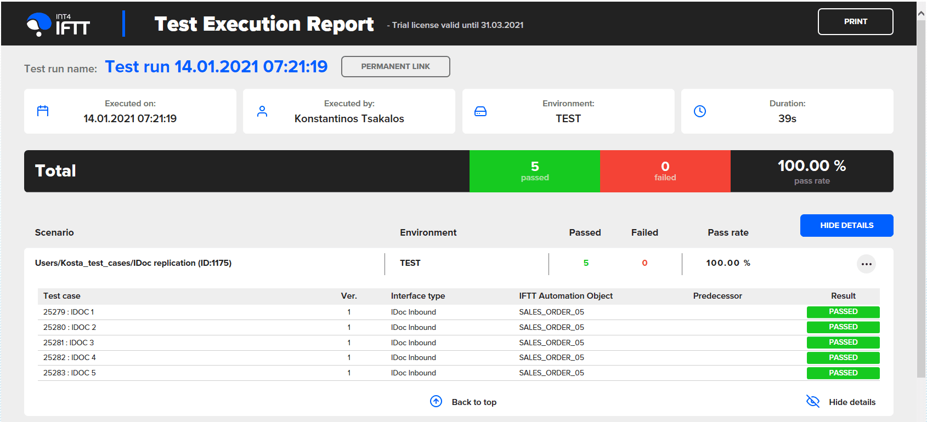The height and width of the screenshot is (422, 927).
Task: Click the Hide details text link
Action: [x=852, y=402]
